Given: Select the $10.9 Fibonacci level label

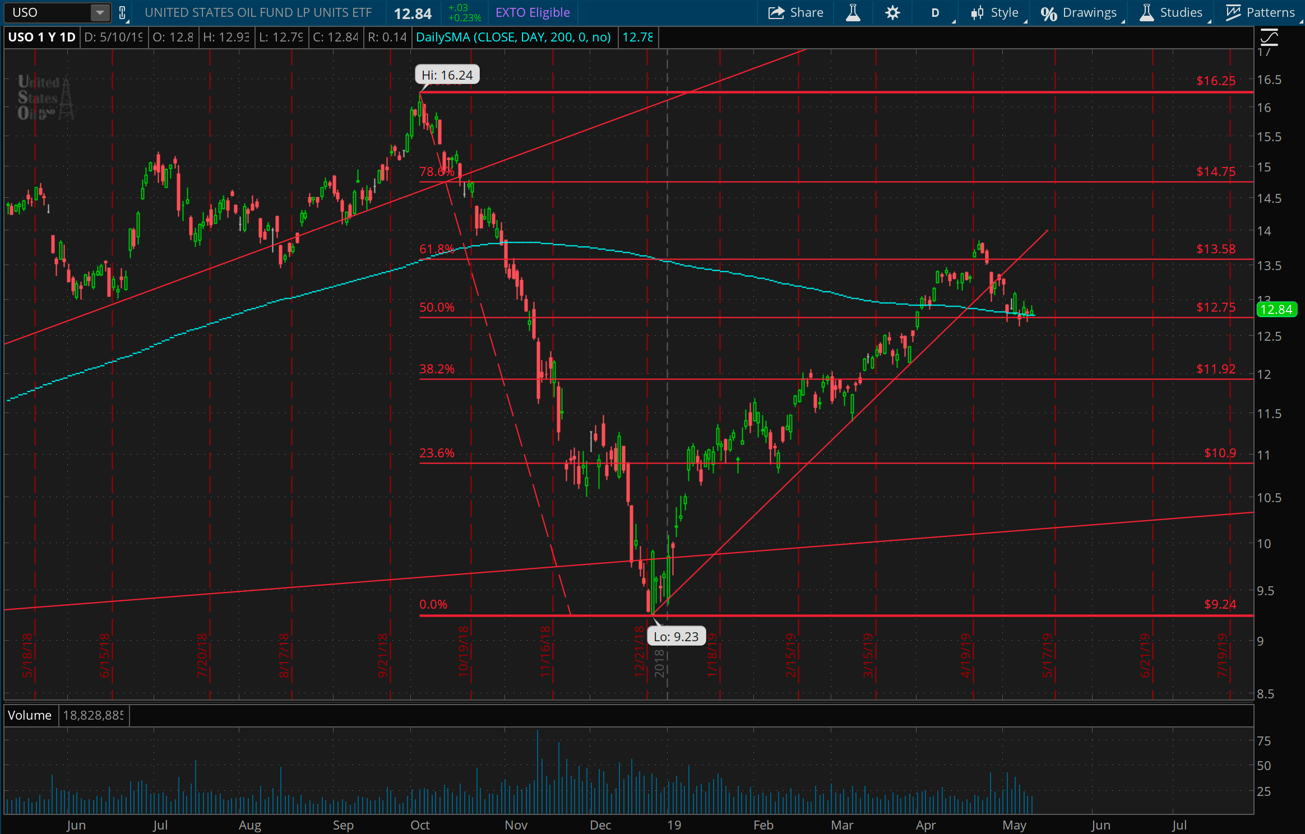Looking at the screenshot, I should [x=1220, y=453].
